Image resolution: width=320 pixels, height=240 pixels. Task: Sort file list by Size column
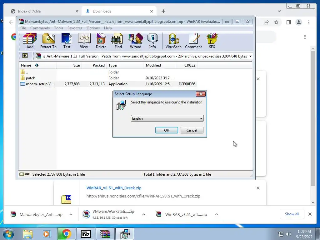pyautogui.click(x=69, y=65)
